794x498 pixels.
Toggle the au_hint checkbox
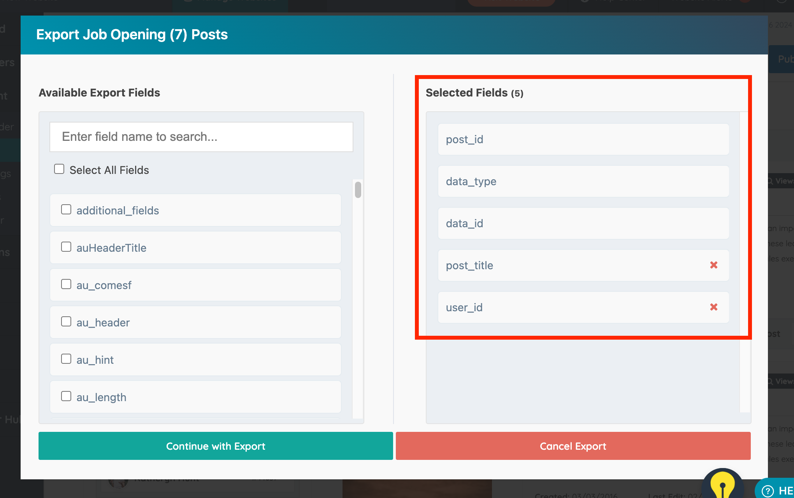coord(66,359)
